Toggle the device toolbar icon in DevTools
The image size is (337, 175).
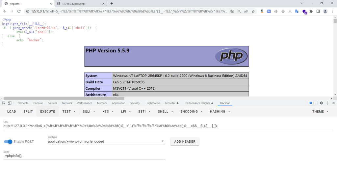pyautogui.click(x=10, y=103)
